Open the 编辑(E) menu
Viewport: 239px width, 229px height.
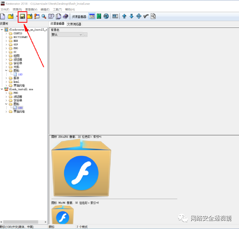tap(45, 10)
